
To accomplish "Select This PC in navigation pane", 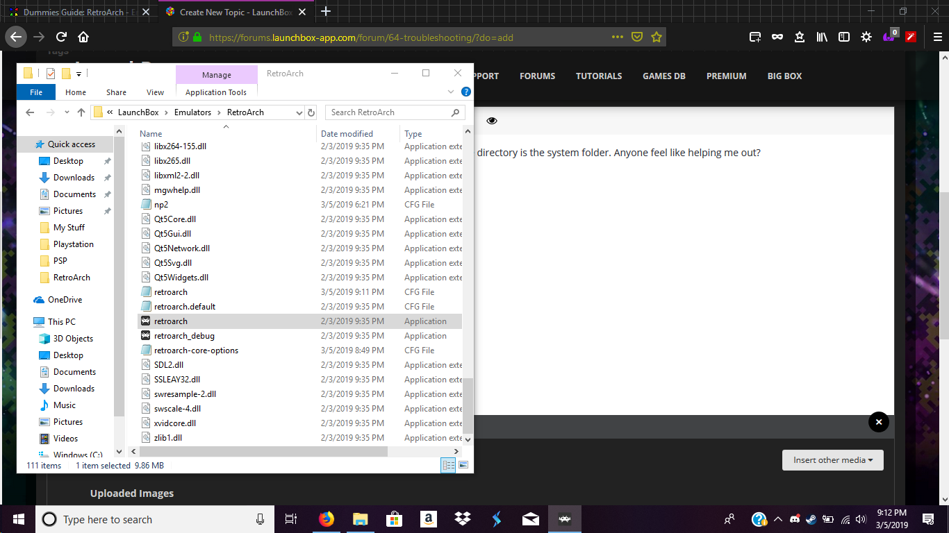I will click(61, 322).
